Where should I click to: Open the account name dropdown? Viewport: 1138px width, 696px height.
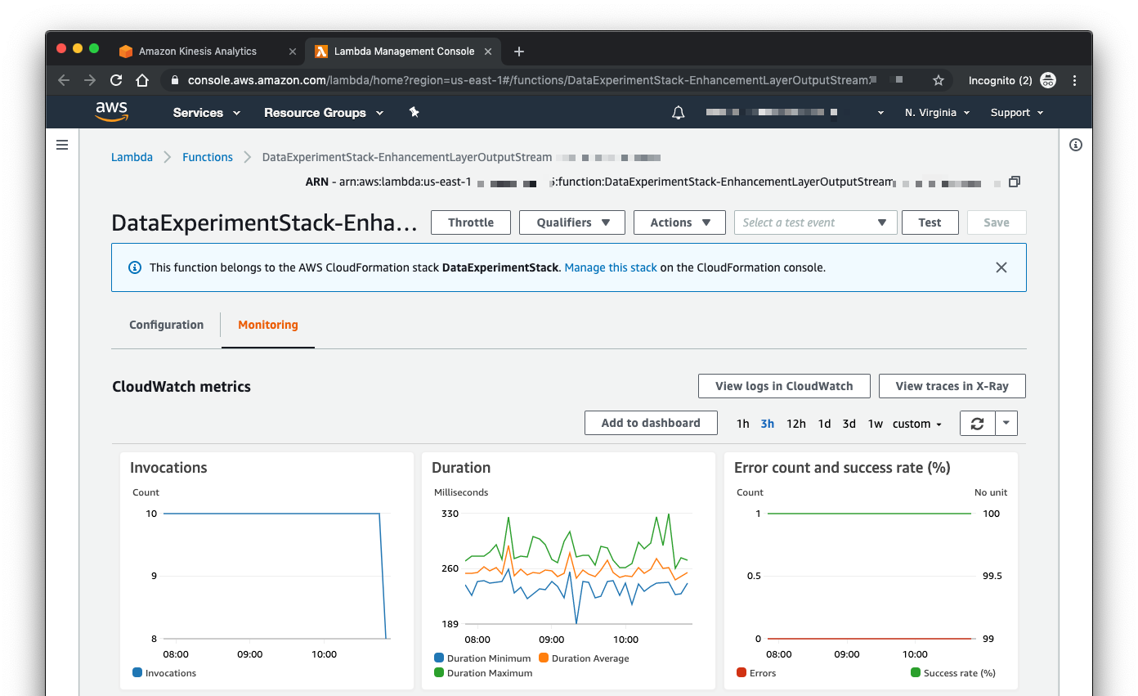click(x=795, y=113)
